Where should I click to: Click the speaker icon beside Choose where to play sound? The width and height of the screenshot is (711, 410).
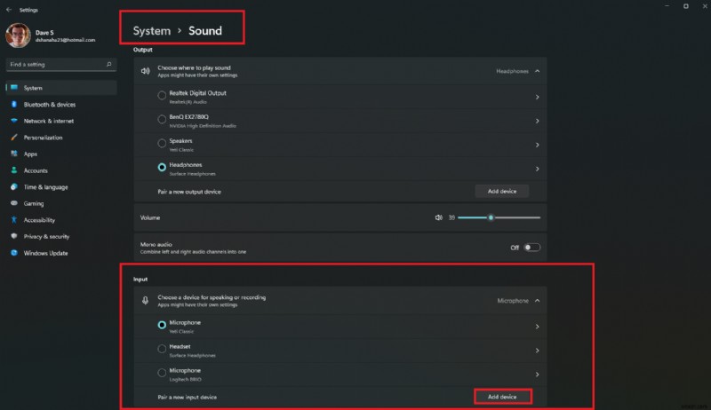click(145, 71)
